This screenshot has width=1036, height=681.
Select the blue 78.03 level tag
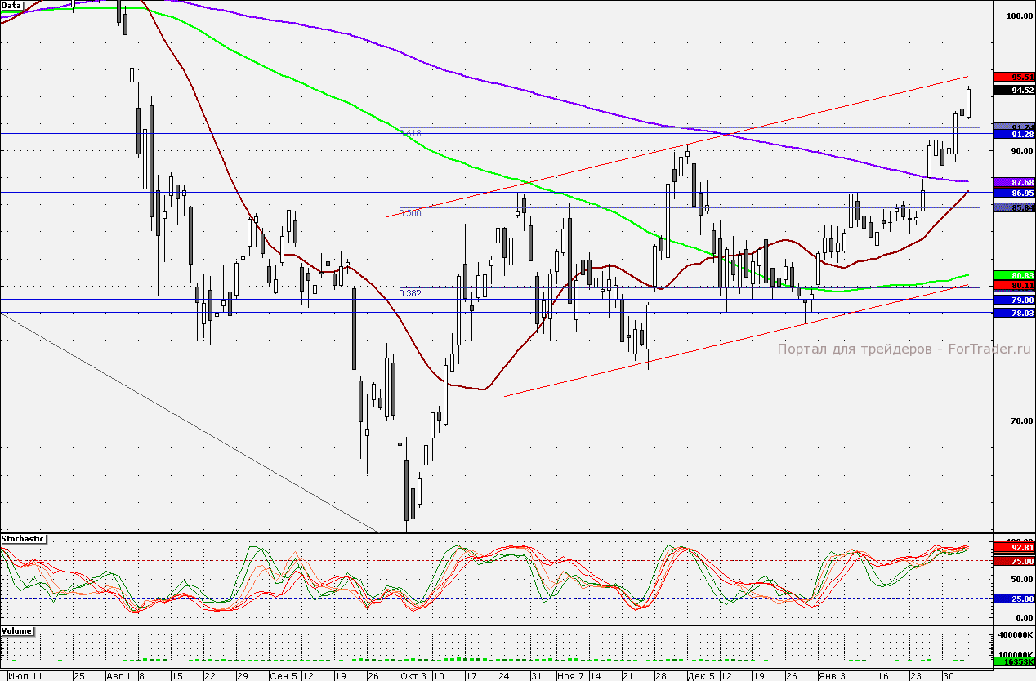tap(1013, 313)
